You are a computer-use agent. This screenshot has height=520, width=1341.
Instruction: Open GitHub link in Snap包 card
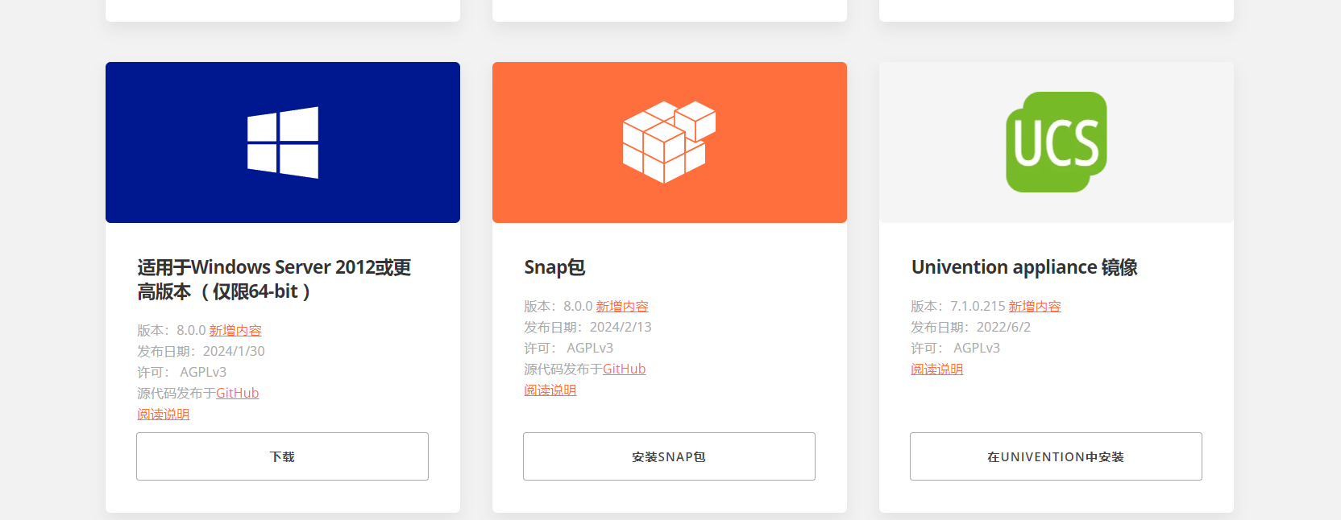[624, 369]
